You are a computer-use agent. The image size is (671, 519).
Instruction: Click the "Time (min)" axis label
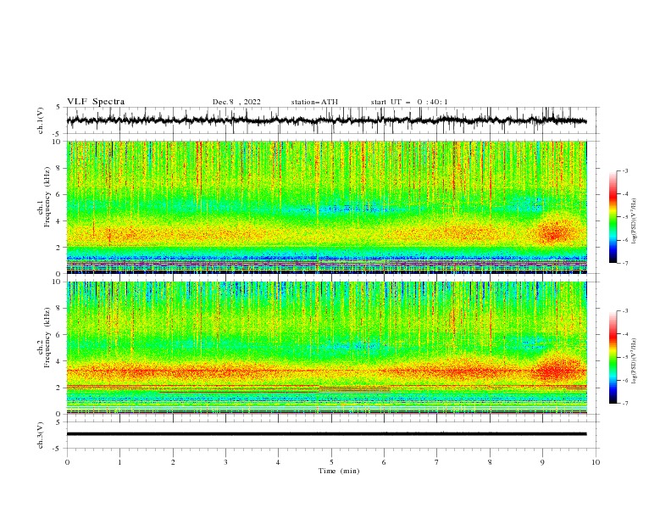pos(339,471)
